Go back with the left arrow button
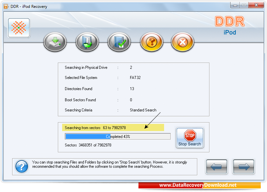The height and width of the screenshot is (192, 267). coord(217,166)
